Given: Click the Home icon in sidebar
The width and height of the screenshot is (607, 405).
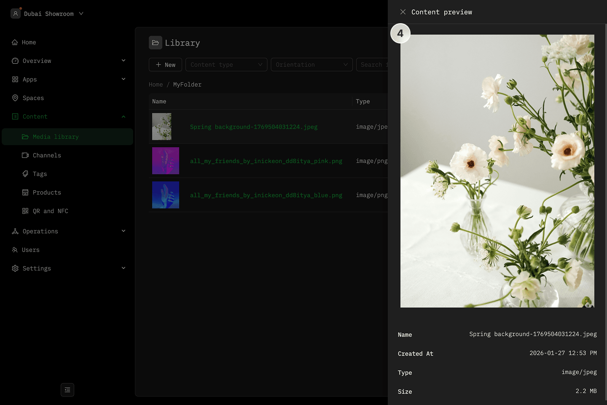Looking at the screenshot, I should click(15, 42).
